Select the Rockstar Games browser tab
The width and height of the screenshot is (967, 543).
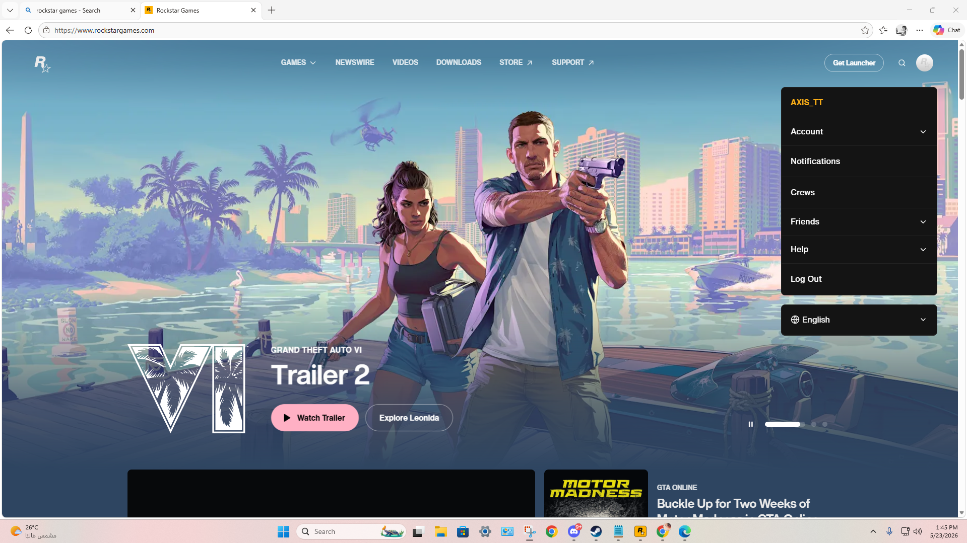point(201,10)
